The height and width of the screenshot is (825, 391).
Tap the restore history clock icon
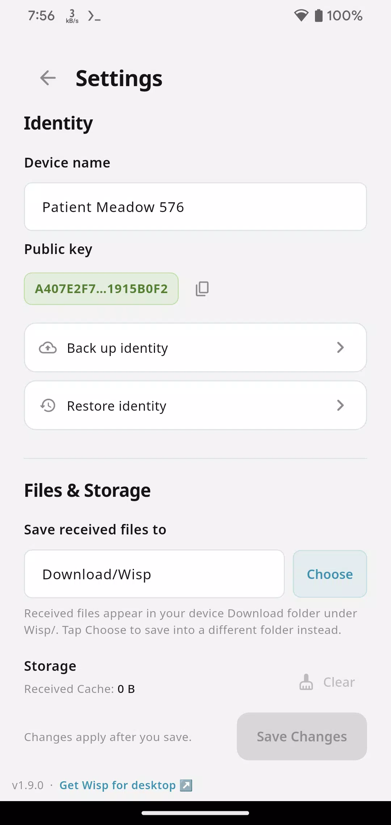tap(48, 406)
